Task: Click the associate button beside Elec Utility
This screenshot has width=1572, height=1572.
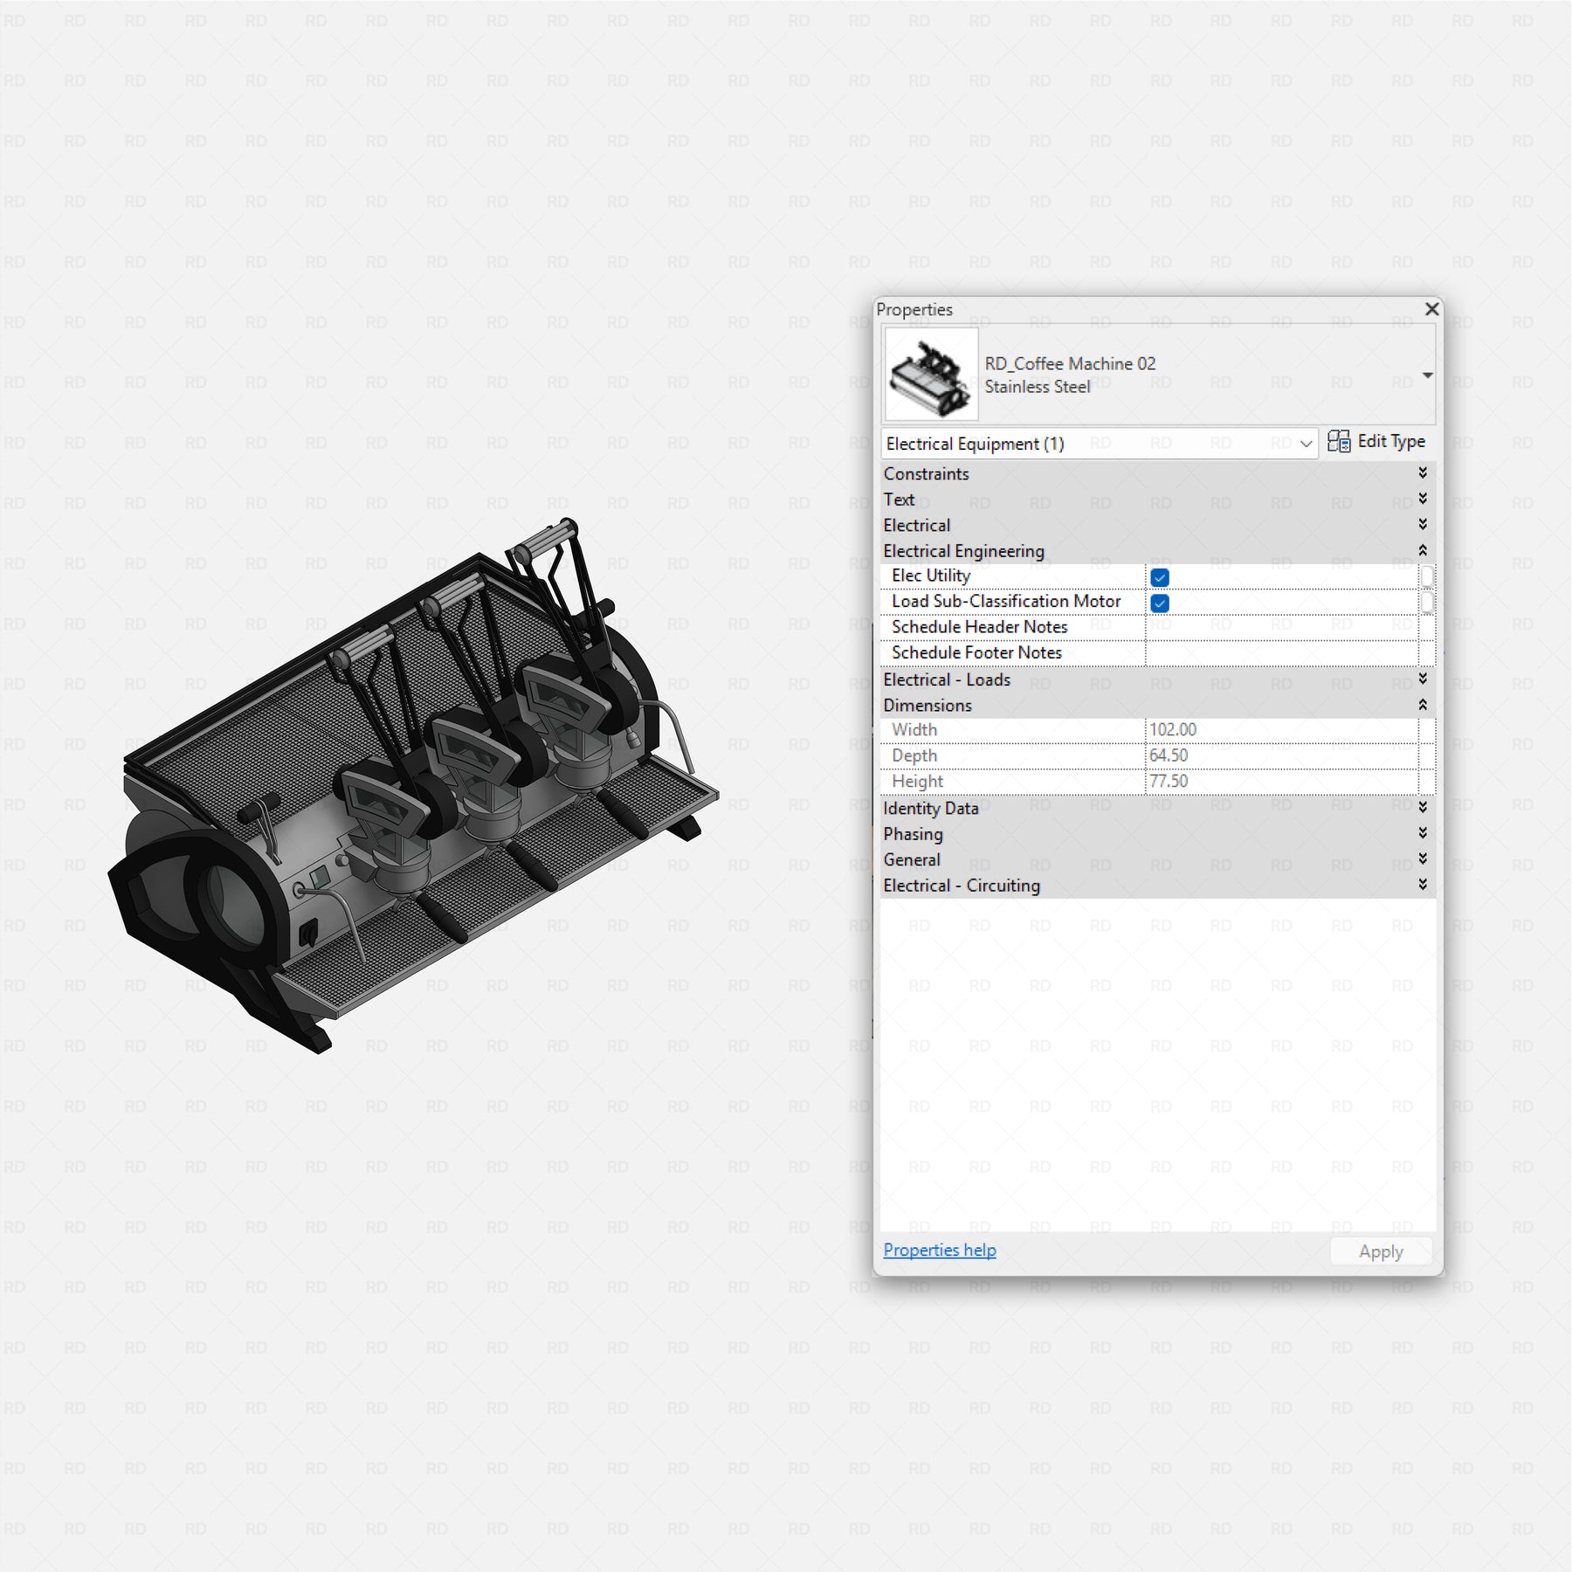Action: (1427, 576)
